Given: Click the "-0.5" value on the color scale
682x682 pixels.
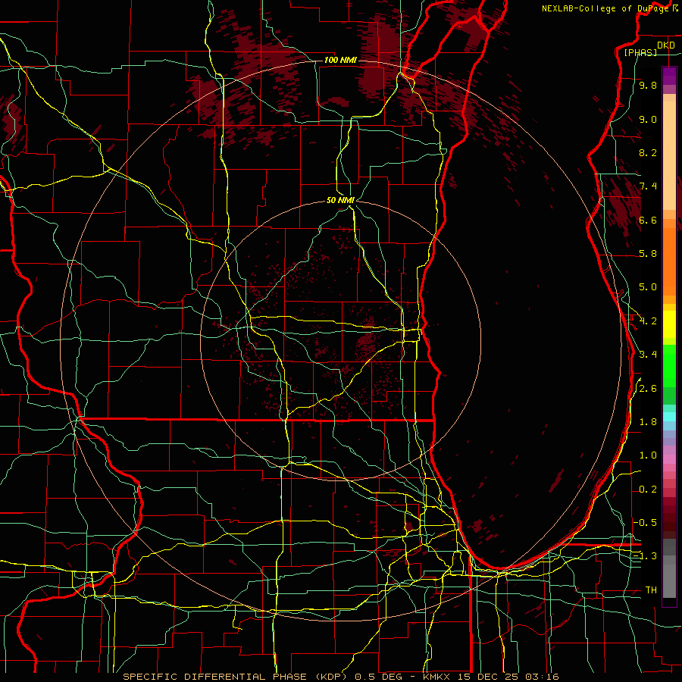Looking at the screenshot, I should tap(645, 523).
